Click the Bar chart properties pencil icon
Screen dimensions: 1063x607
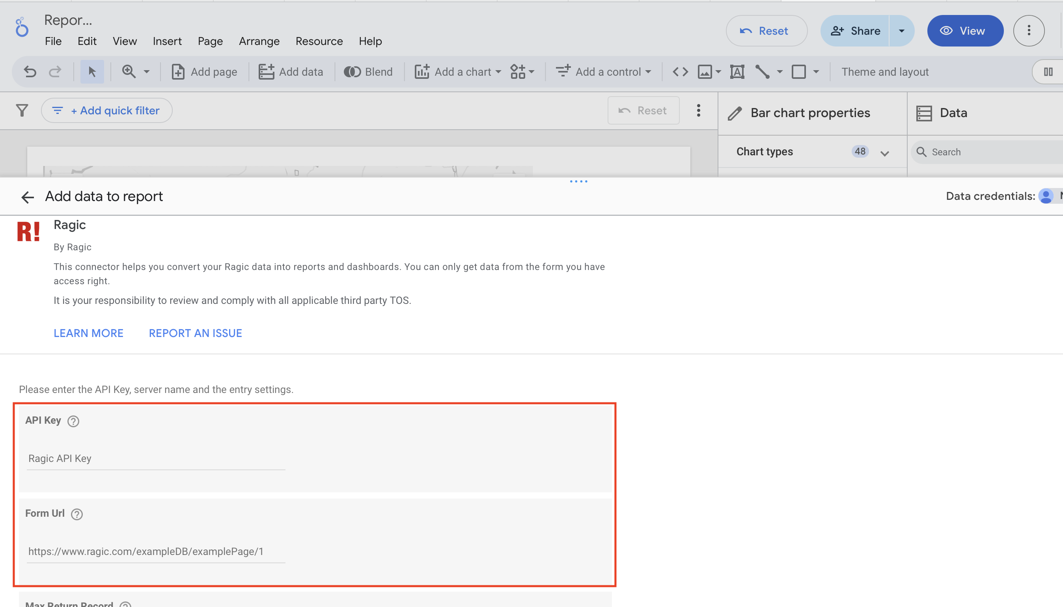coord(735,113)
